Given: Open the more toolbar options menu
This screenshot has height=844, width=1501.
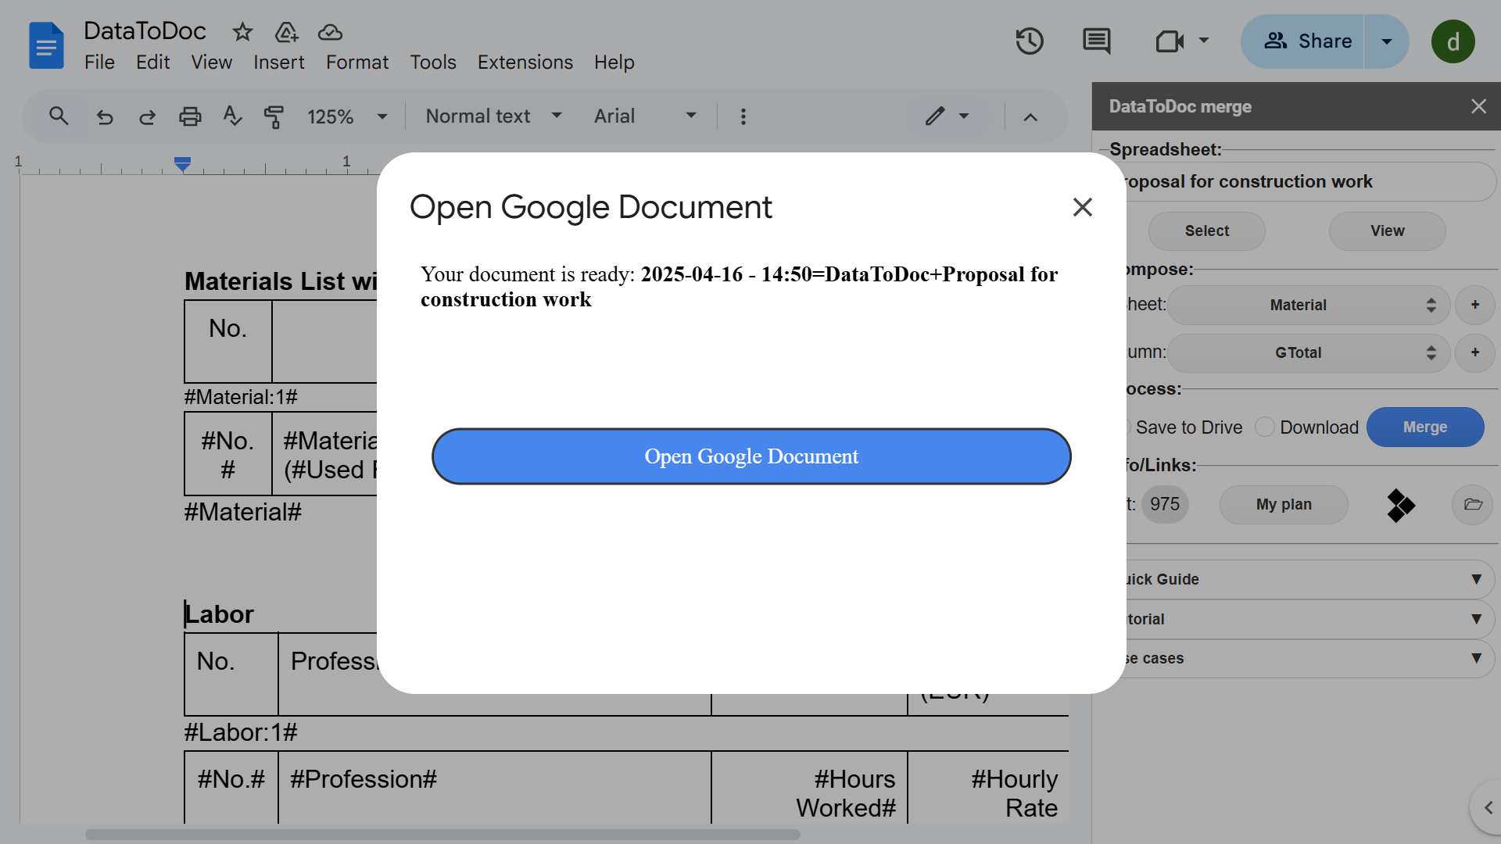Looking at the screenshot, I should pos(743,116).
